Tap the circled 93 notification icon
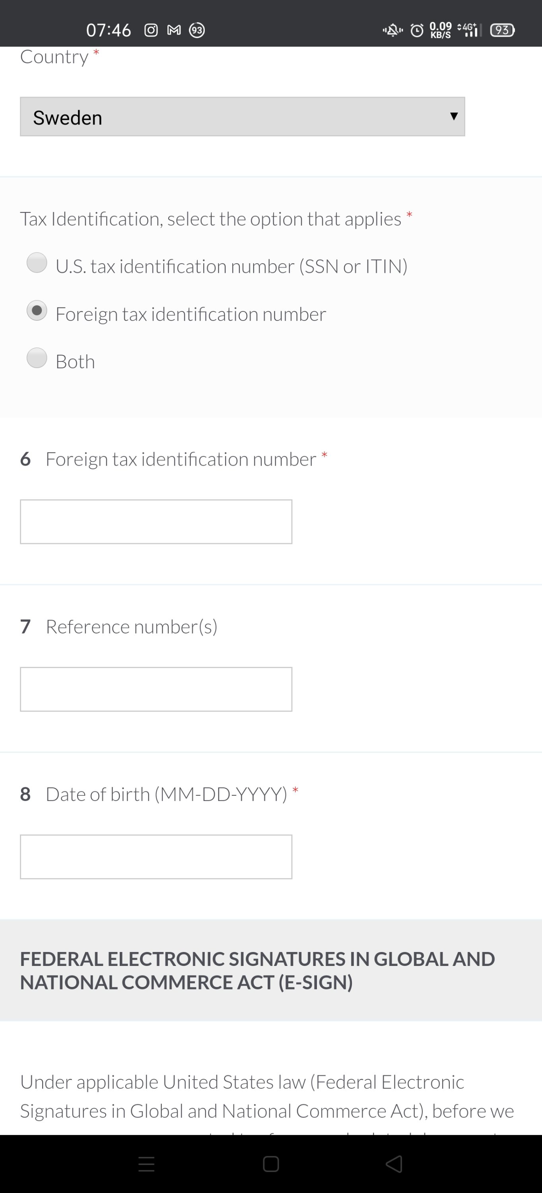542x1193 pixels. click(197, 31)
